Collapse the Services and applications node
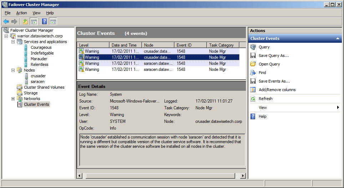The height and width of the screenshot is (188, 344). pyautogui.click(x=13, y=42)
